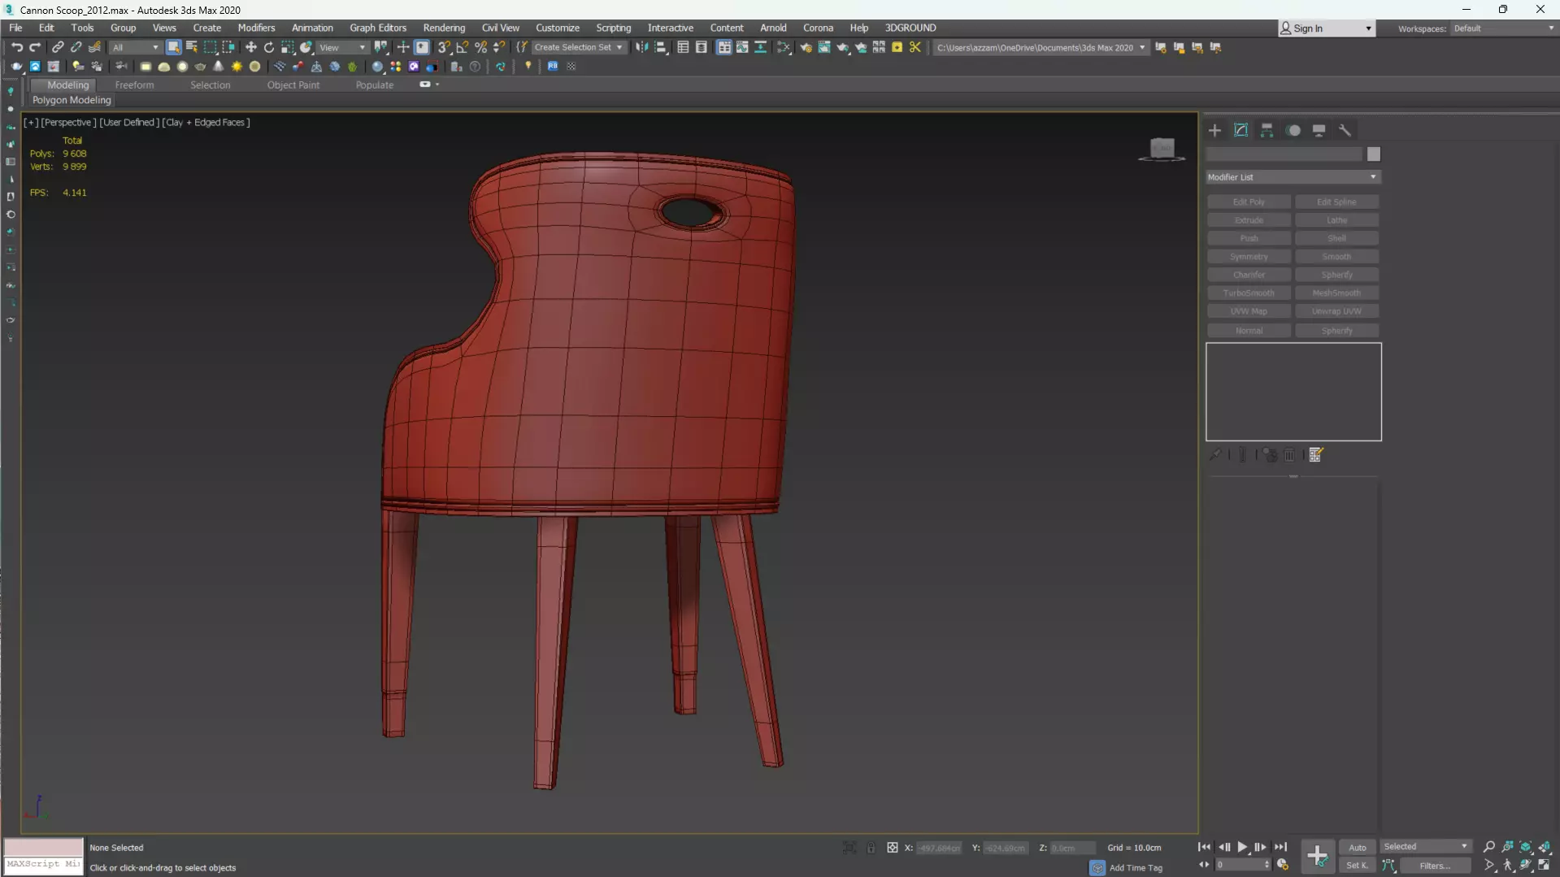The width and height of the screenshot is (1560, 877).
Task: Expand the ribbon minimize options arrow
Action: point(437,85)
